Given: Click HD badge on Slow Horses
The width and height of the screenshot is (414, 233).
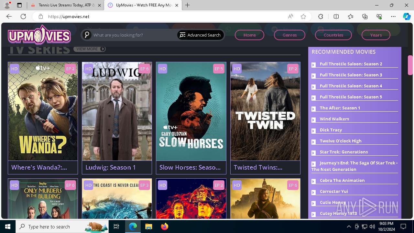Looking at the screenshot, I should [162, 69].
